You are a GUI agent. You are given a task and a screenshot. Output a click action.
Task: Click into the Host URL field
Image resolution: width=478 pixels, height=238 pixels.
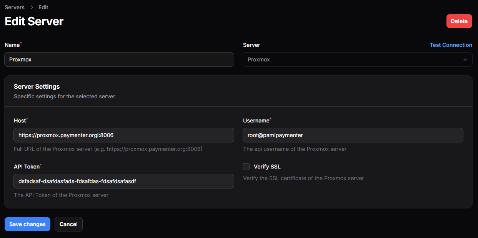tap(124, 135)
